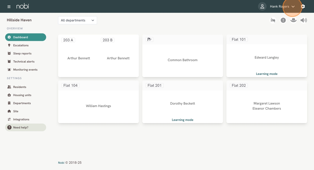Open Technical alerts from sidebar
This screenshot has width=314, height=170.
coord(24,62)
